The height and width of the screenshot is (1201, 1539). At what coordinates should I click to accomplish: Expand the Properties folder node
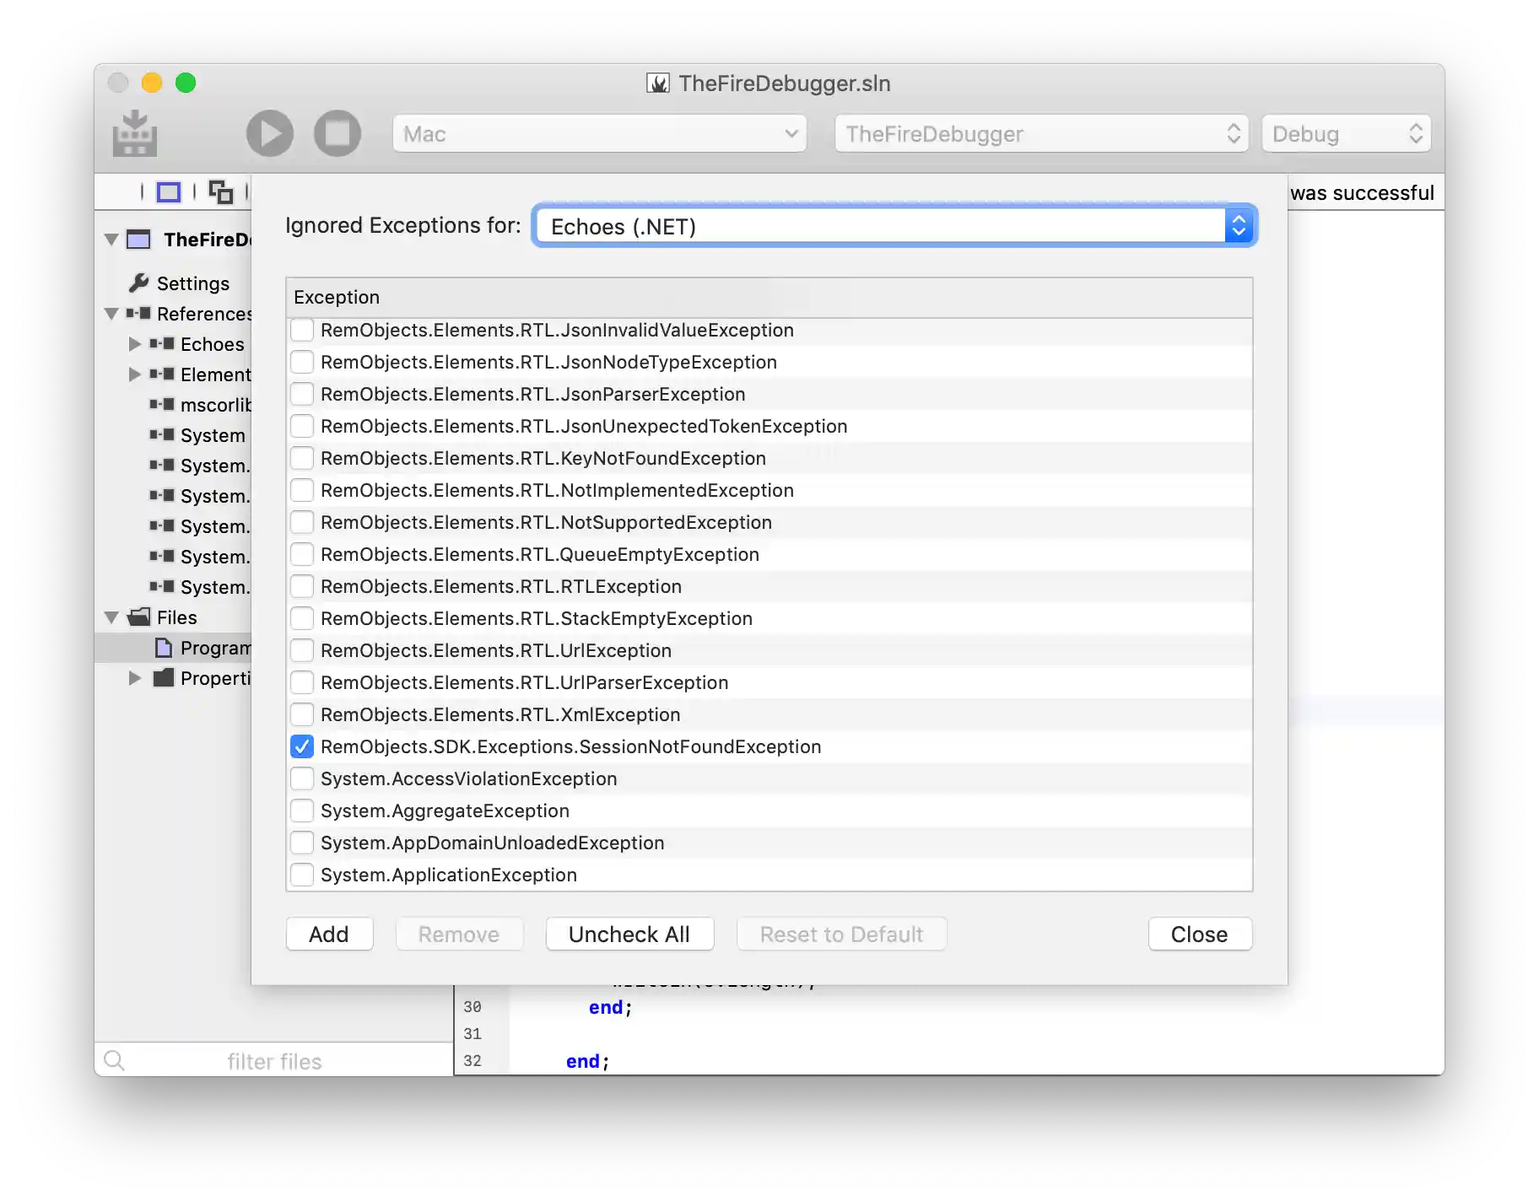135,677
